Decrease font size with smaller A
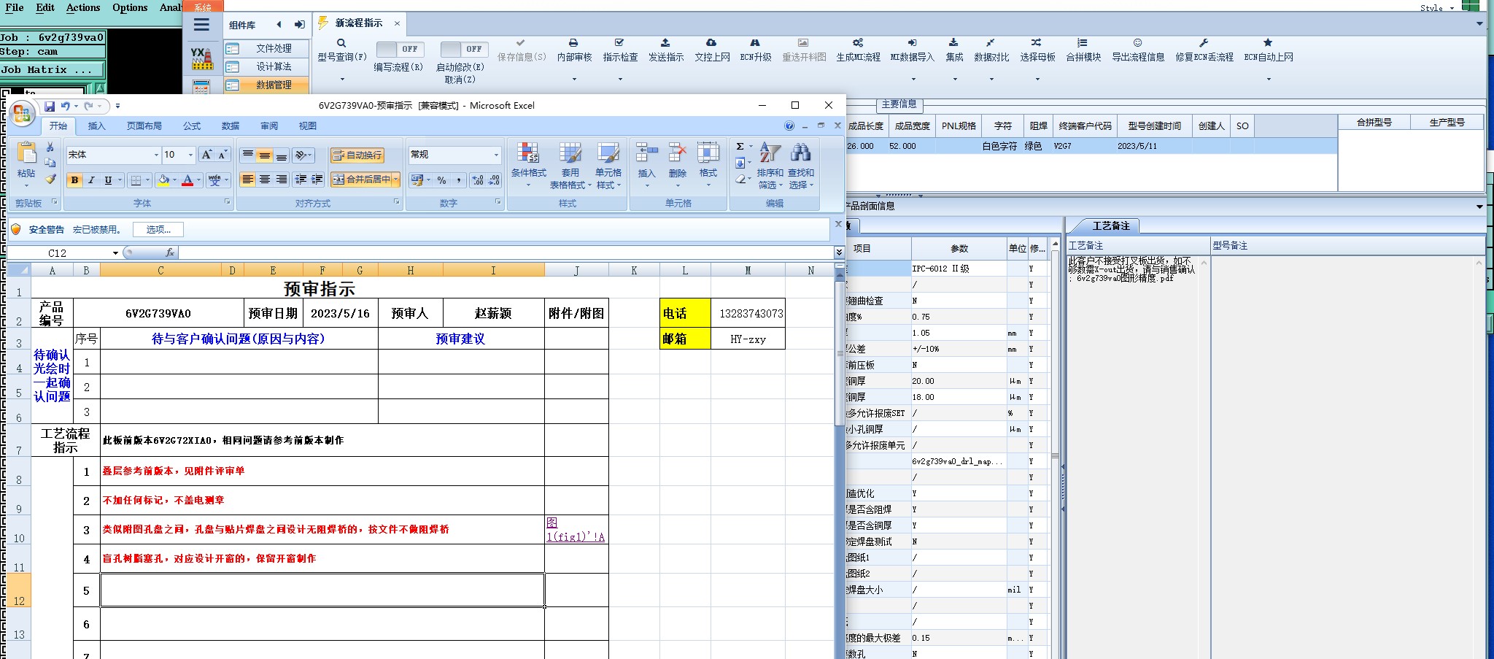This screenshot has height=659, width=1494. 222,155
